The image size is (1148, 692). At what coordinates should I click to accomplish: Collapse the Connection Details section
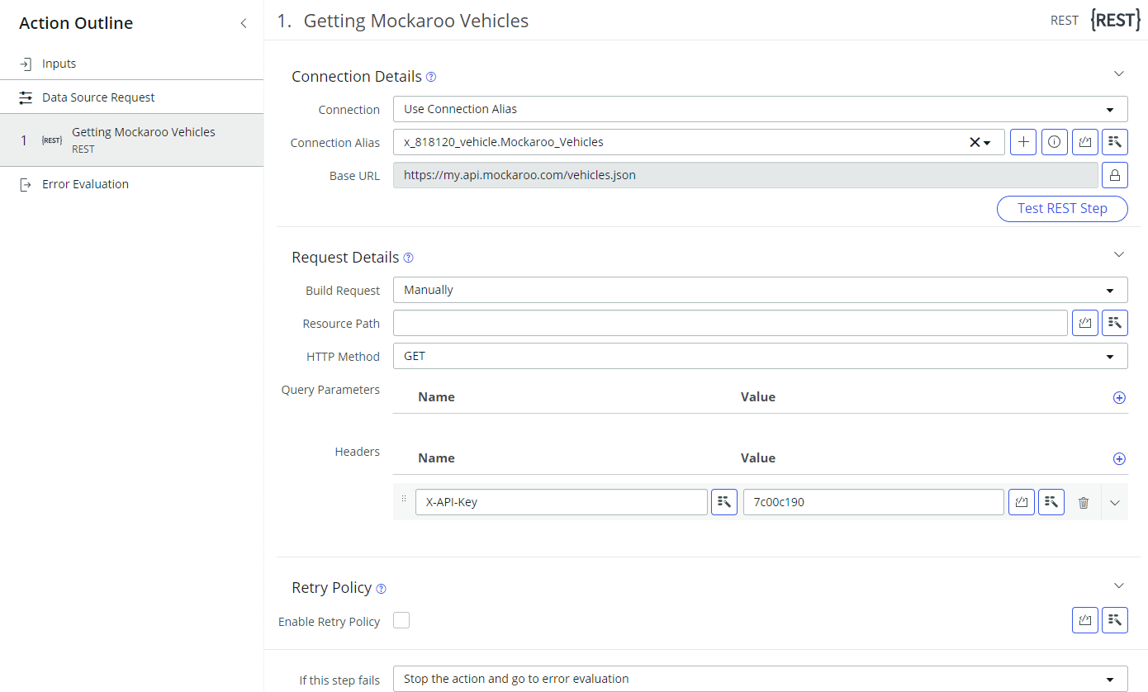tap(1119, 73)
